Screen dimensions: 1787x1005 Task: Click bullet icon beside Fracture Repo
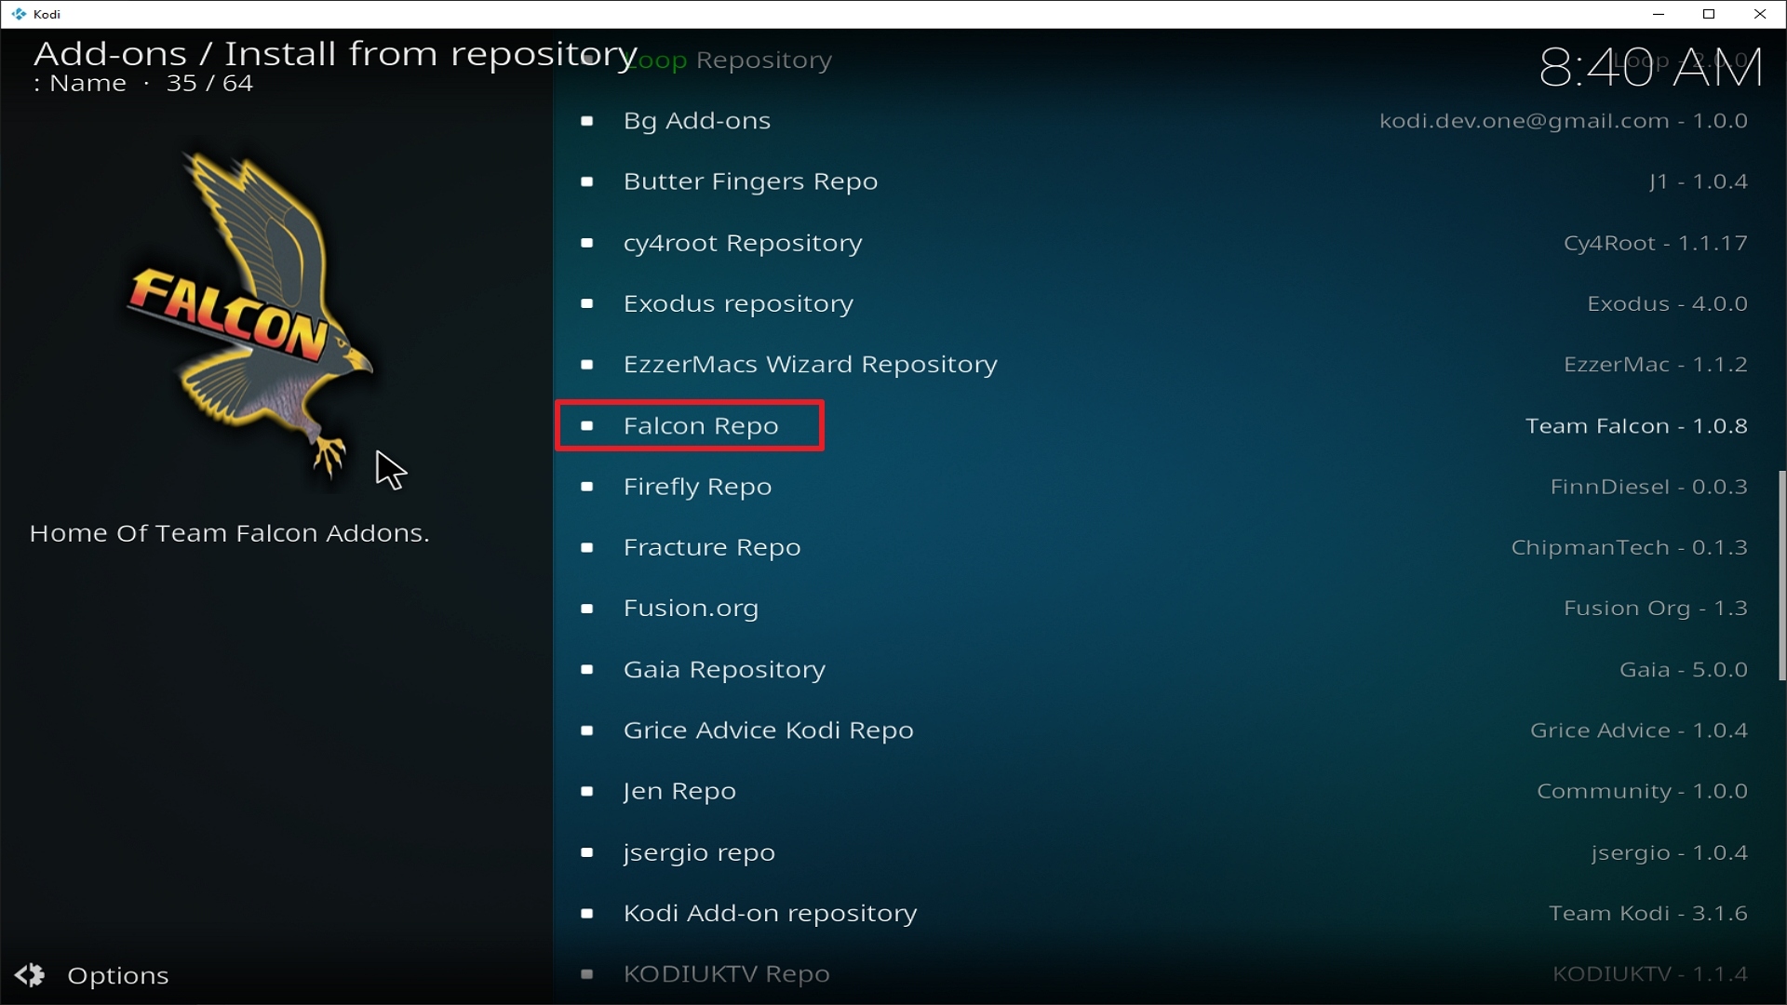click(586, 547)
